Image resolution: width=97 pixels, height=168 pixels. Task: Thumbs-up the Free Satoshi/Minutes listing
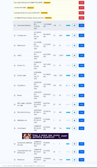[75, 25]
